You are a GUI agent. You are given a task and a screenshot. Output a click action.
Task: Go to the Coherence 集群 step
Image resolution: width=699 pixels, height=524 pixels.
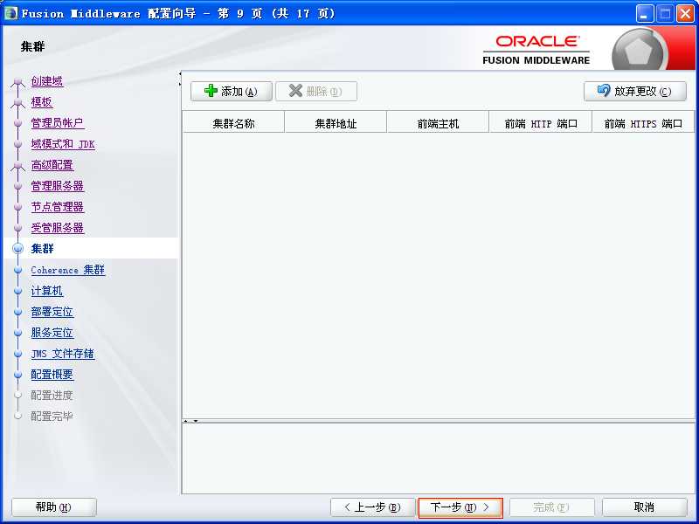click(68, 270)
